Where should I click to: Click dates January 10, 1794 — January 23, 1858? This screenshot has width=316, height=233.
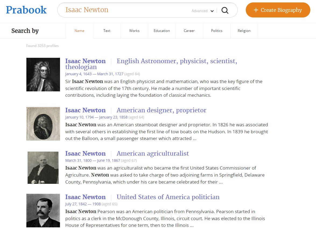point(96,117)
